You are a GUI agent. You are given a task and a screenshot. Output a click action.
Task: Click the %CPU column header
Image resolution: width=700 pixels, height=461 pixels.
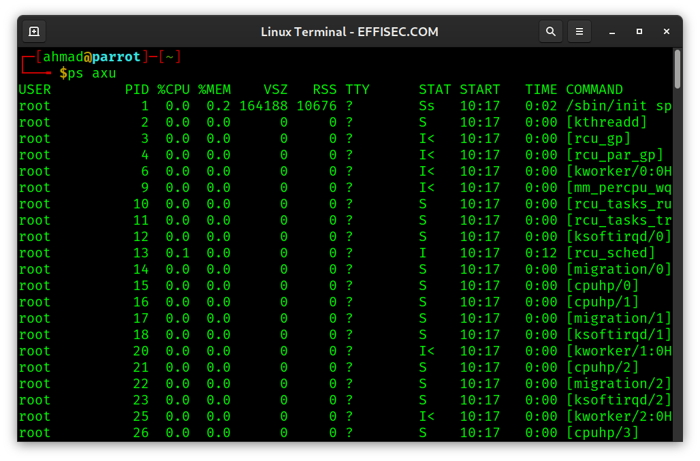[174, 89]
